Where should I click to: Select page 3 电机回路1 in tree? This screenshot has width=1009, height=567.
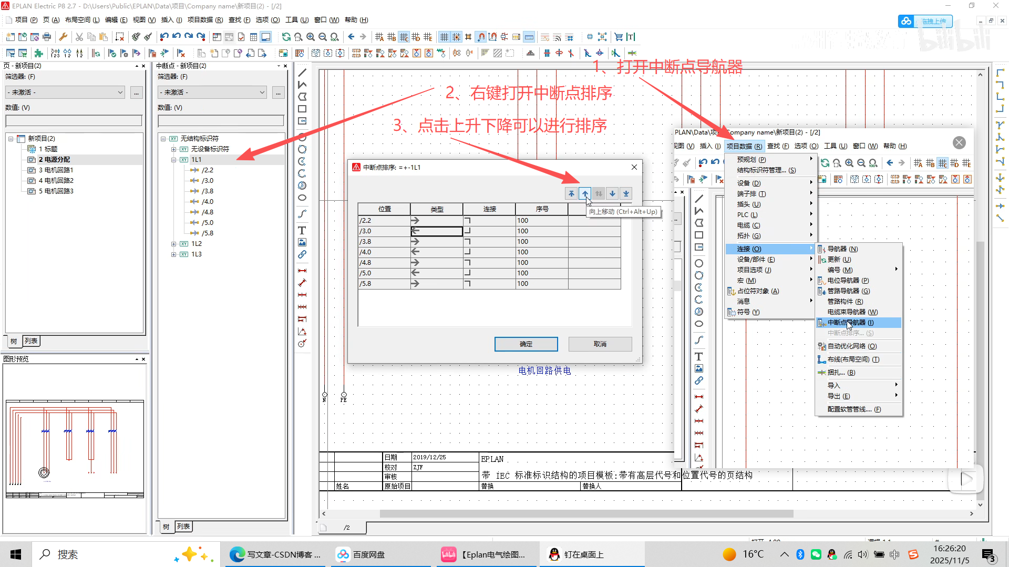pyautogui.click(x=56, y=170)
